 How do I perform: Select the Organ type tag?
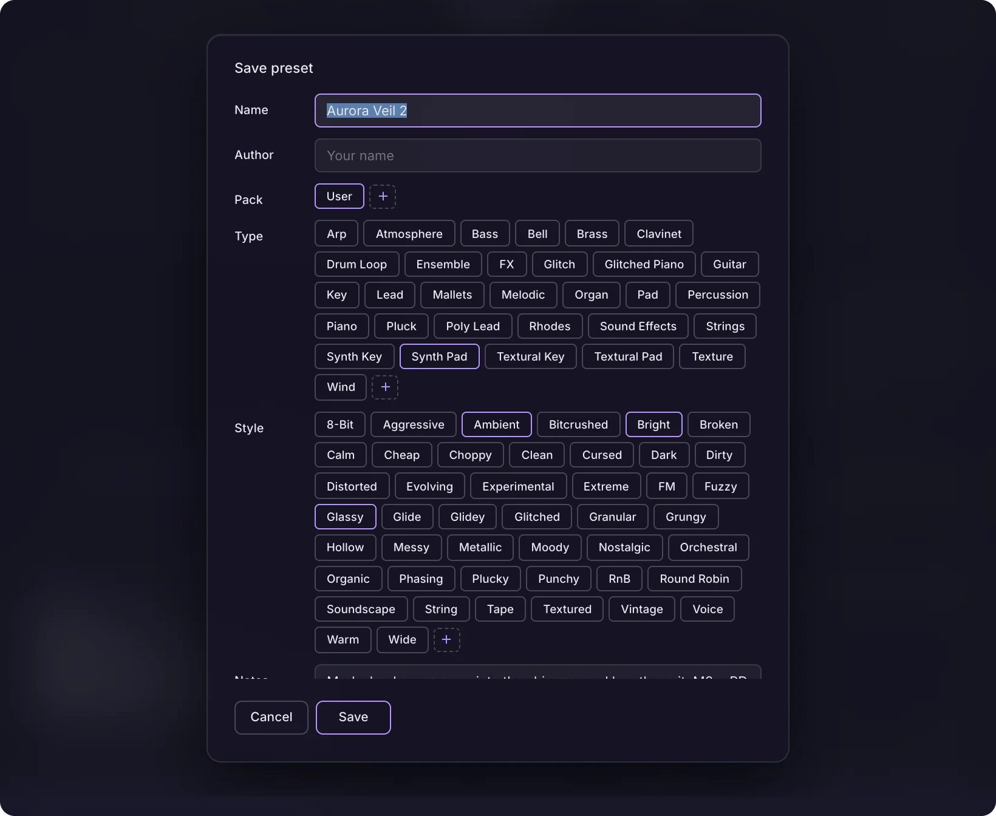(591, 294)
